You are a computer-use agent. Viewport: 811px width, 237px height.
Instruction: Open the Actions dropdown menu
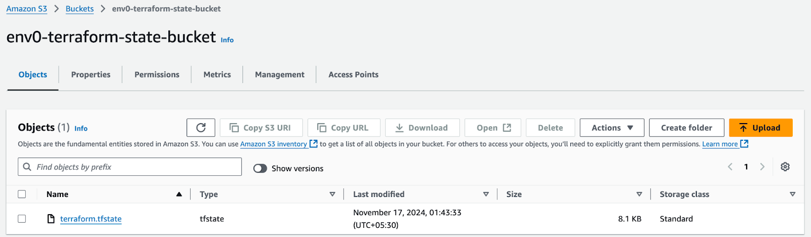[x=612, y=128]
